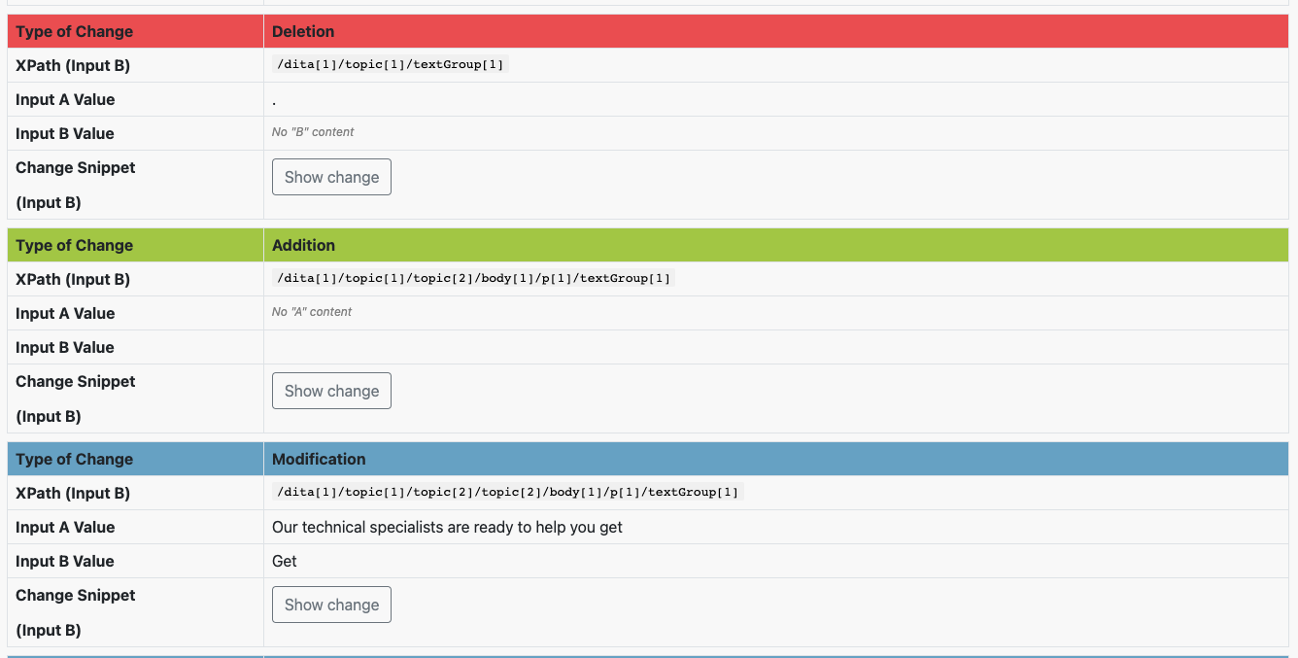Click the green Addition header cell

coord(303,245)
